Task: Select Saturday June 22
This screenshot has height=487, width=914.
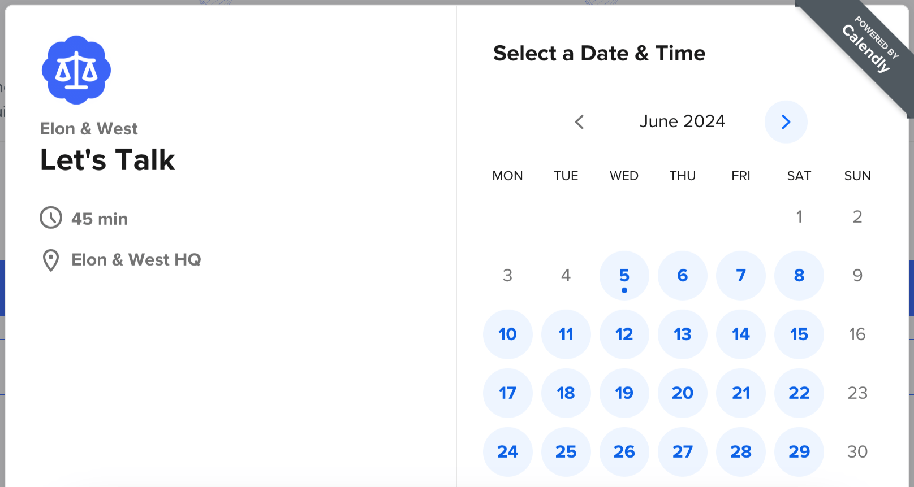Action: pyautogui.click(x=799, y=393)
